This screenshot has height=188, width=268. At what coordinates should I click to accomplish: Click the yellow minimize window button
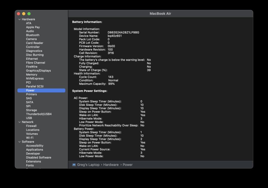coord(24,14)
